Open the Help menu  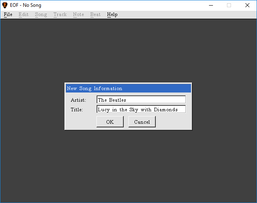click(x=112, y=14)
